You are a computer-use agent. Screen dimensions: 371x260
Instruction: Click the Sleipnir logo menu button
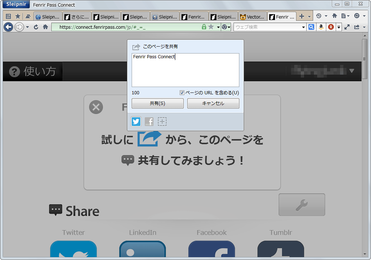coord(16,4)
